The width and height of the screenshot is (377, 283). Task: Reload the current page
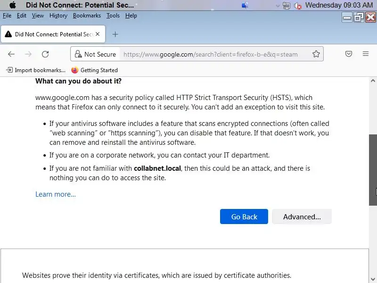(45, 54)
